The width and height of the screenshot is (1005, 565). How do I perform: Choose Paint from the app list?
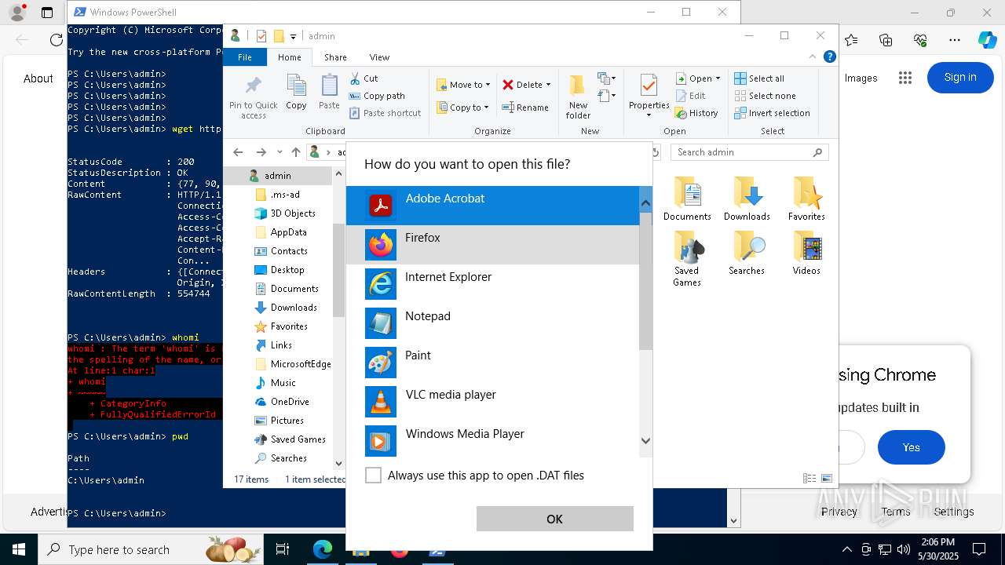[x=493, y=363]
